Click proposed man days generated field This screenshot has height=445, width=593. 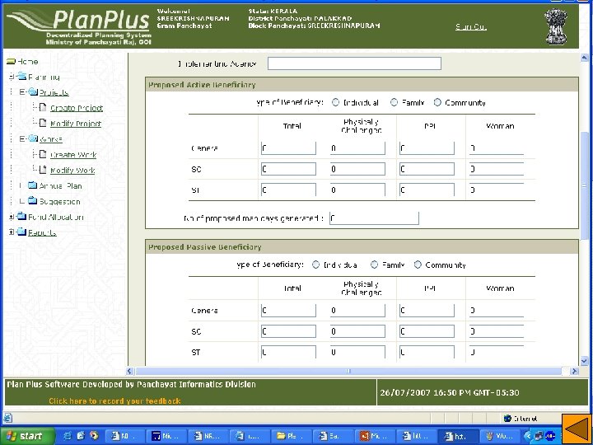(x=374, y=218)
